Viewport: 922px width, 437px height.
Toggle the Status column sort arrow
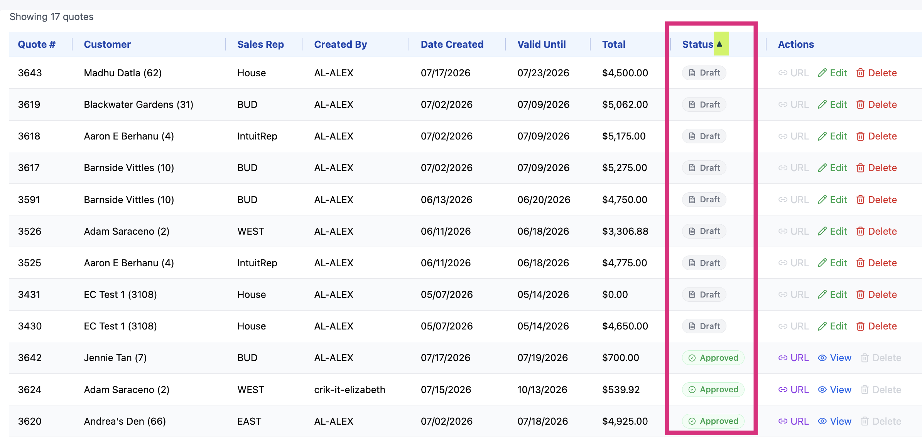(719, 44)
